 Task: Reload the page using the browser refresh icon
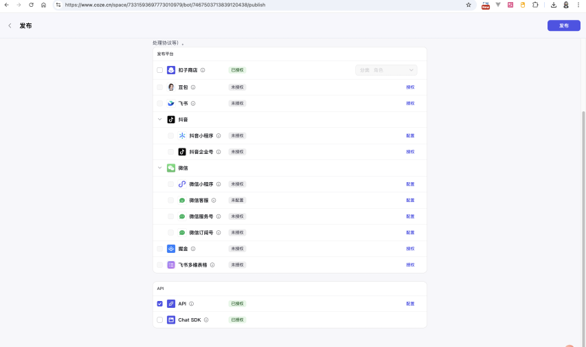31,5
